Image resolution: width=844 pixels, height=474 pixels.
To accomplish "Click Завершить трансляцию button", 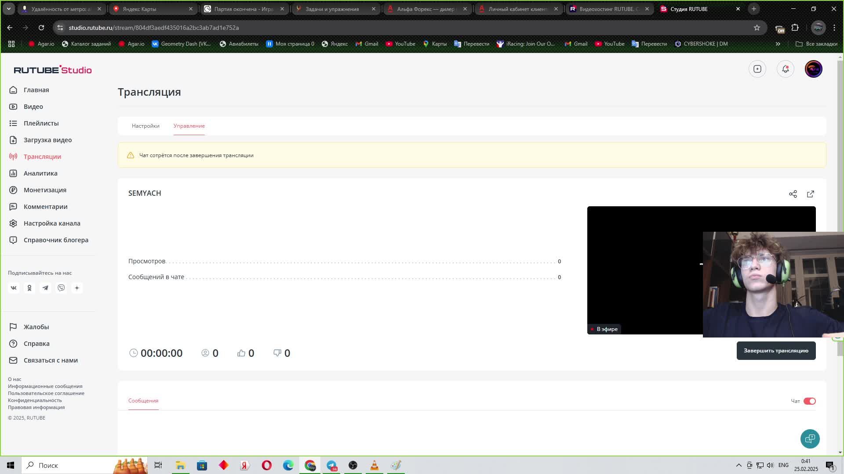I will (x=776, y=351).
